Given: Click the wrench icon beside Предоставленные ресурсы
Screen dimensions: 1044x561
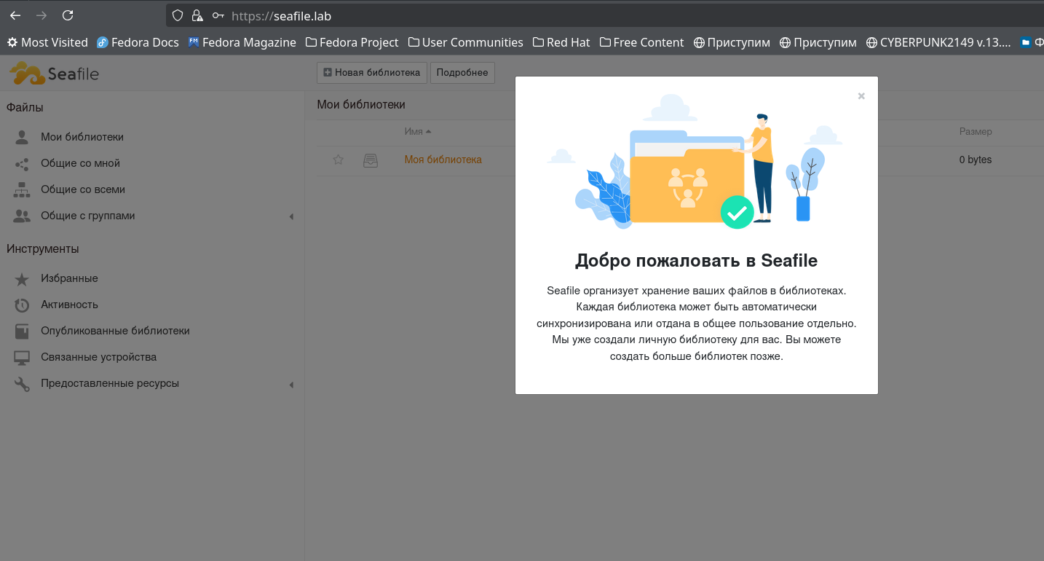Looking at the screenshot, I should (22, 383).
